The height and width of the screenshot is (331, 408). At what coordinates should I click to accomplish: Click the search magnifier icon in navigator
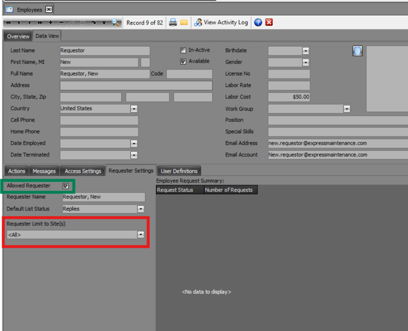(x=115, y=23)
